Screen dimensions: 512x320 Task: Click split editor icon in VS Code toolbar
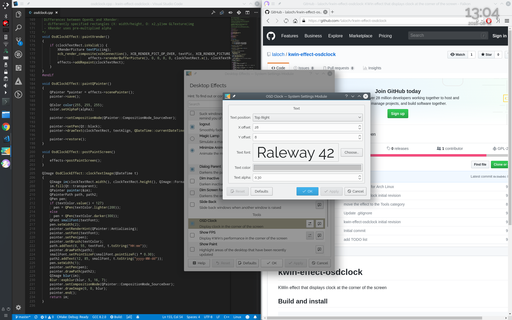[x=247, y=13]
